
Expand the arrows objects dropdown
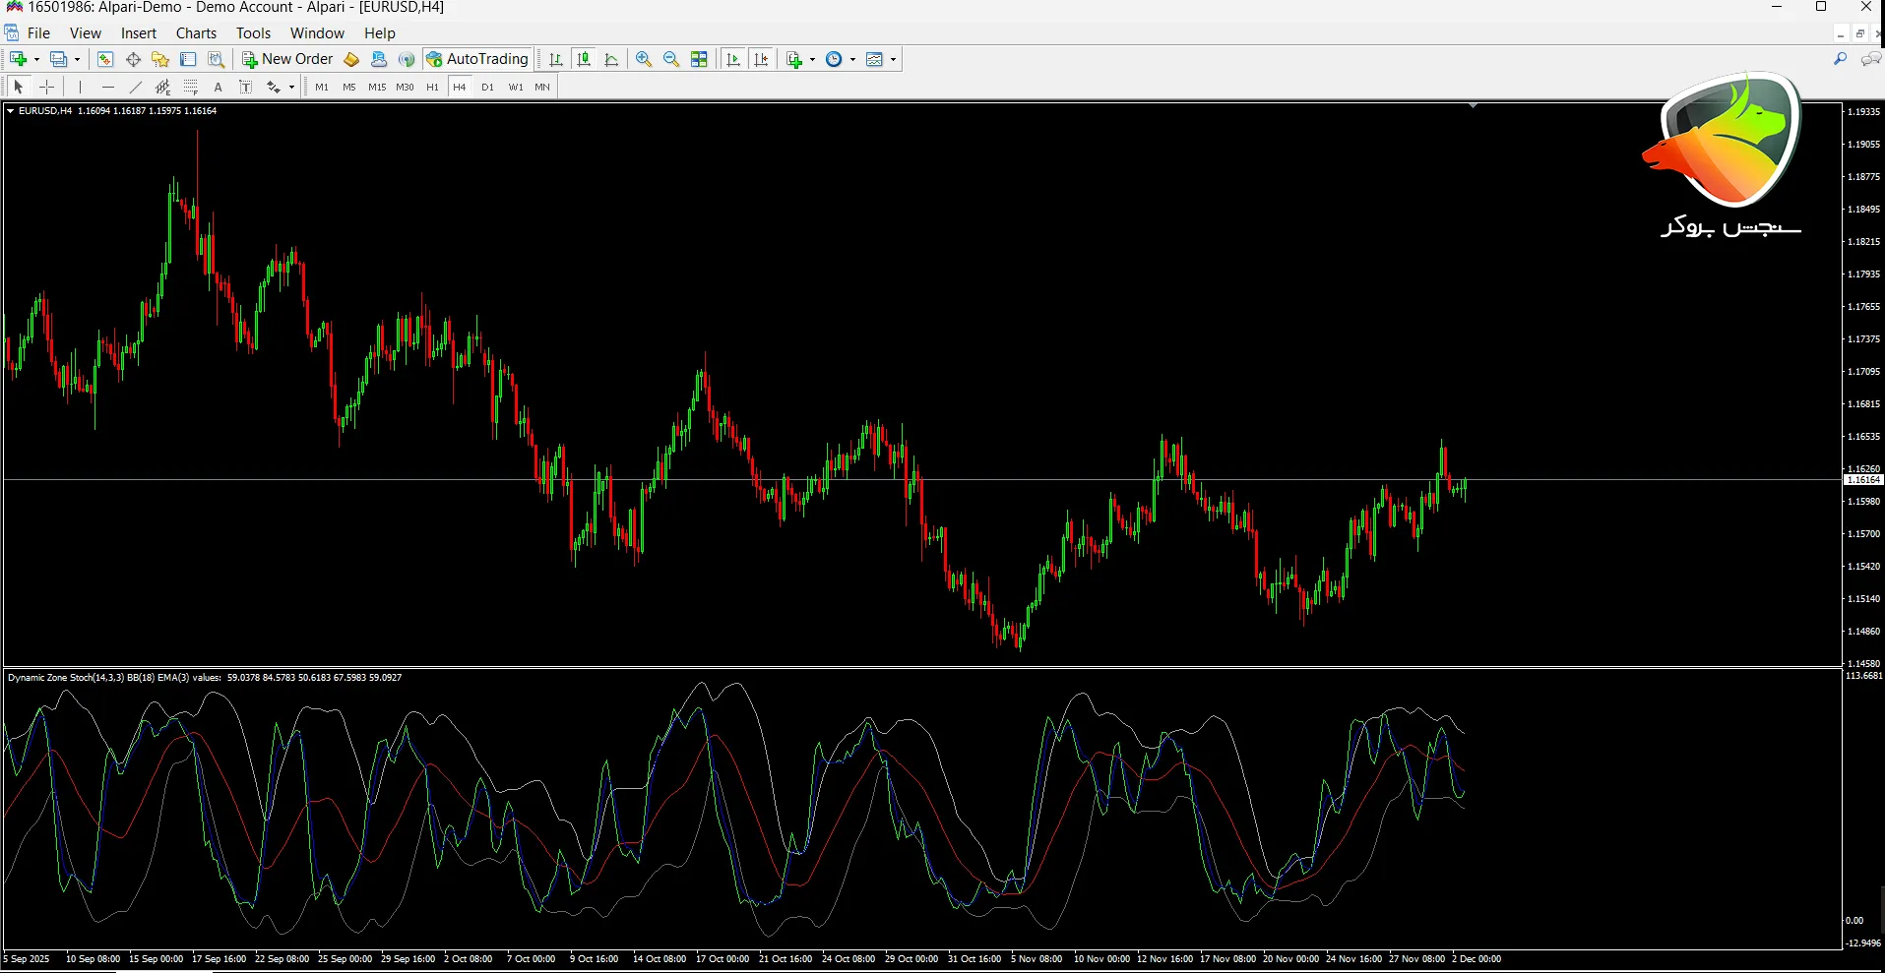[x=291, y=87]
